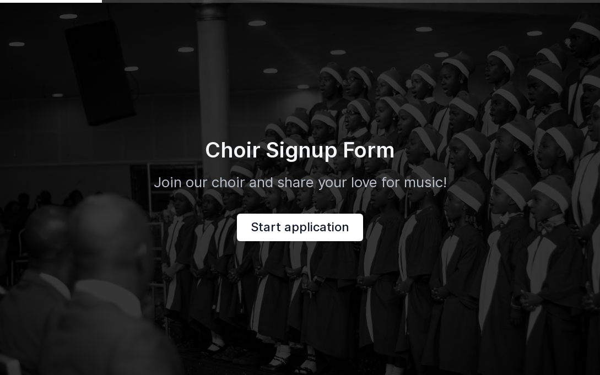Click the unfilled gray portion of progress bar
Viewport: 600px width, 375px height.
pyautogui.click(x=351, y=1)
